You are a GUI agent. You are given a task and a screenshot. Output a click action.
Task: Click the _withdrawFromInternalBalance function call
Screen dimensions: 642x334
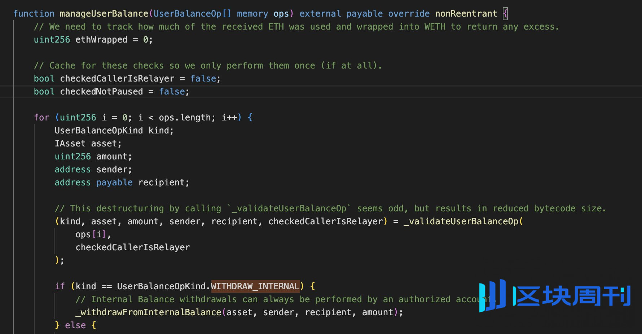[148, 312]
